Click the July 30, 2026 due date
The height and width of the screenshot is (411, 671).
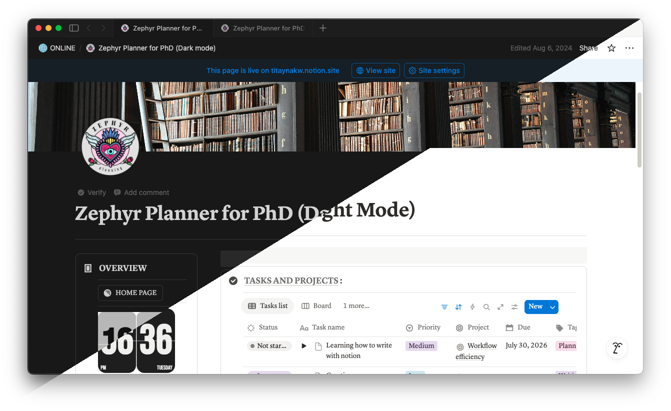pos(526,345)
